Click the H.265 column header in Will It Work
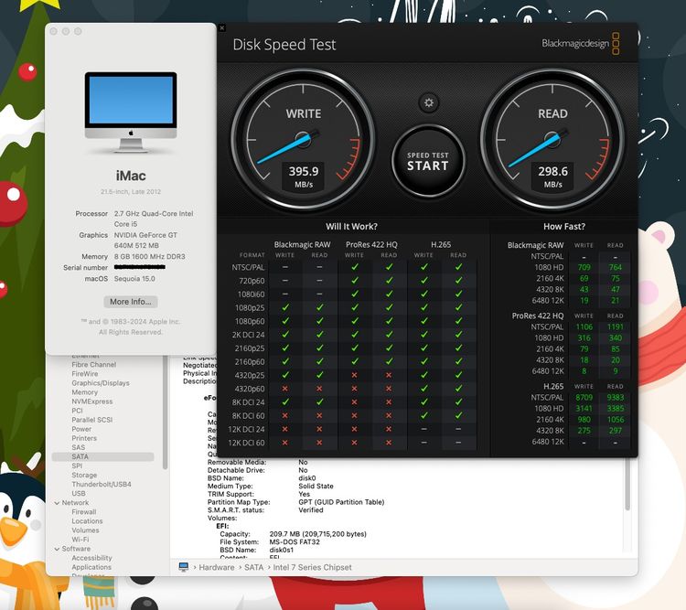686x610 pixels. 441,244
